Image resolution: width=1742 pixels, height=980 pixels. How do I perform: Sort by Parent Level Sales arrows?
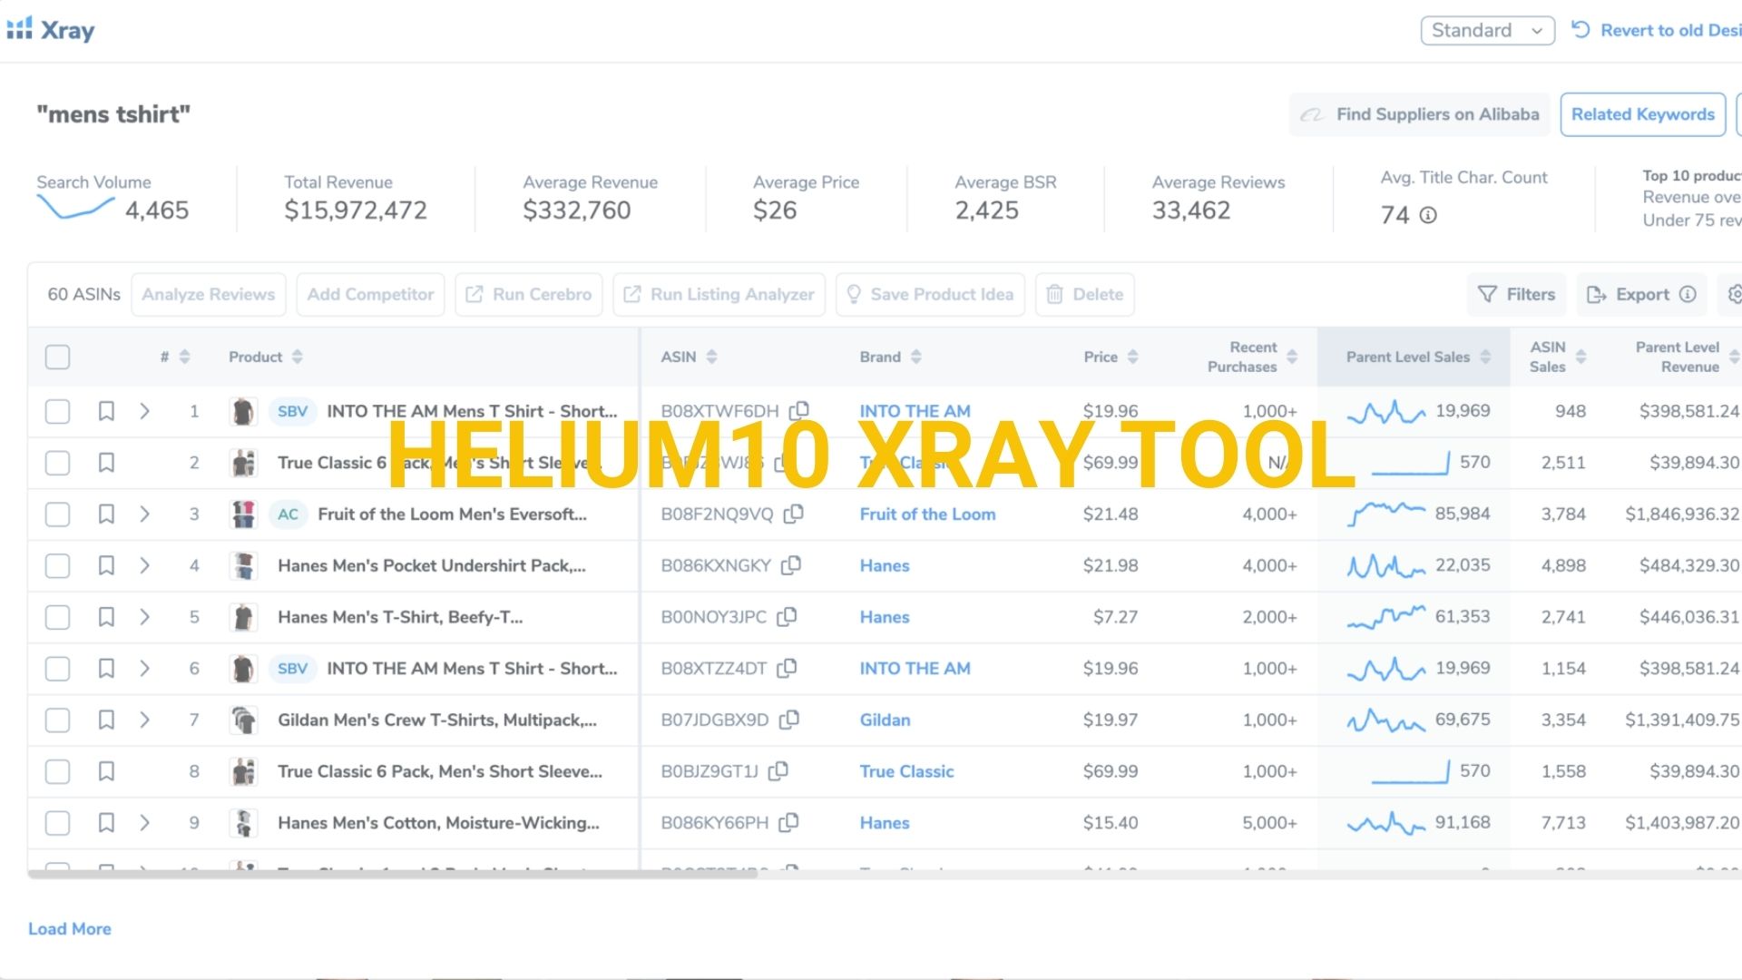[1485, 357]
